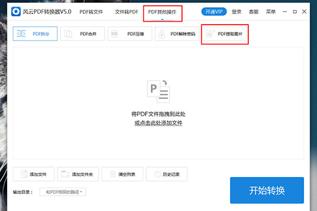Viewport: 317px width, 211px height.
Task: Click the 添加文件 add file icon
Action: click(24, 174)
